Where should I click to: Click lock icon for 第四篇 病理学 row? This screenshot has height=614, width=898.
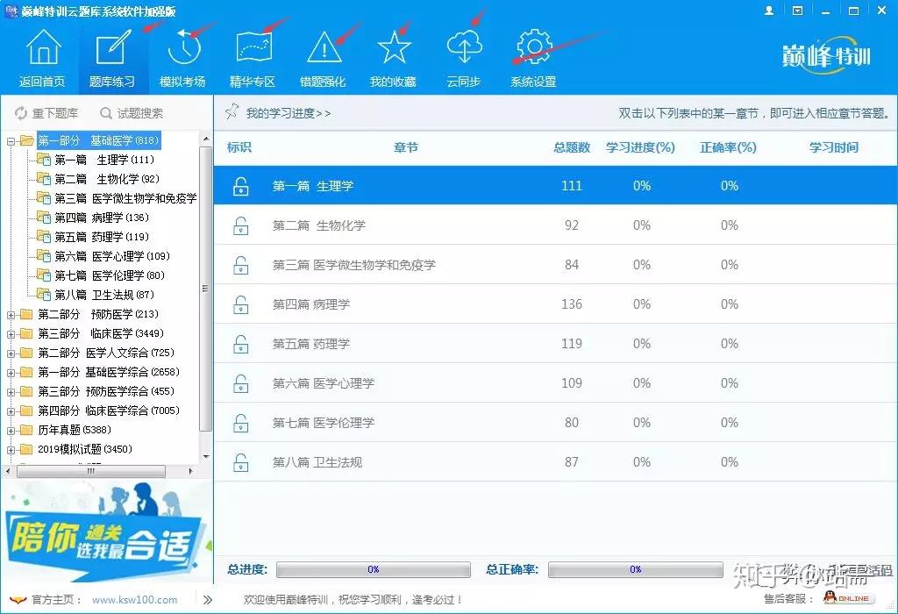tap(240, 304)
